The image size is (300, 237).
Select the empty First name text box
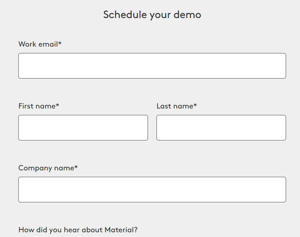(83, 128)
